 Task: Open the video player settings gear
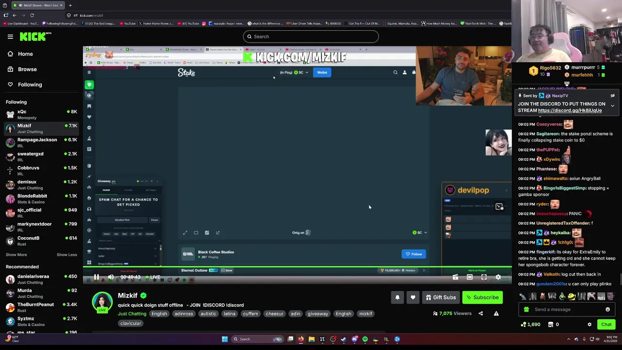point(498,277)
